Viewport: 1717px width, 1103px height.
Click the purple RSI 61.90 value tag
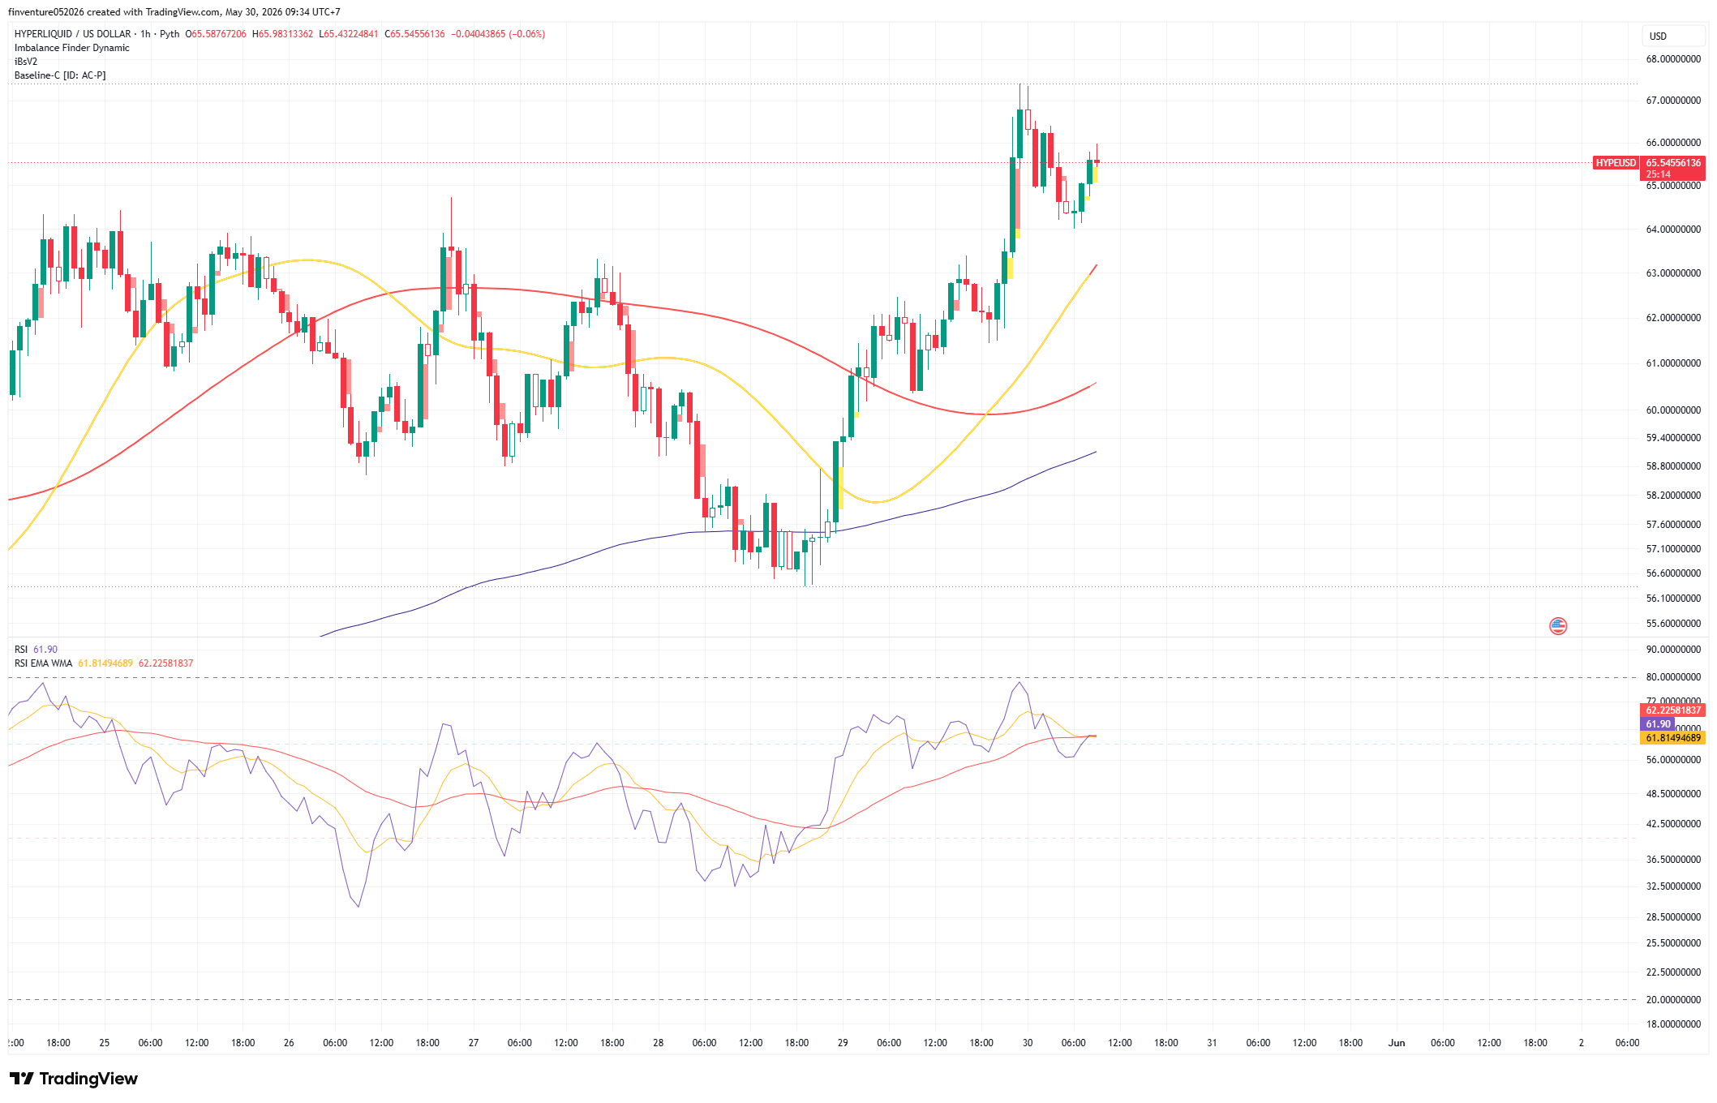point(1658,724)
